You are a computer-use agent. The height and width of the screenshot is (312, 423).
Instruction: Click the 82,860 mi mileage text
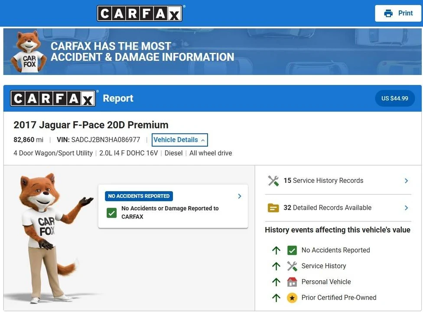tap(28, 140)
